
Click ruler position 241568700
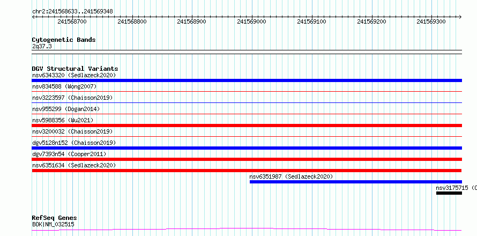pos(72,21)
